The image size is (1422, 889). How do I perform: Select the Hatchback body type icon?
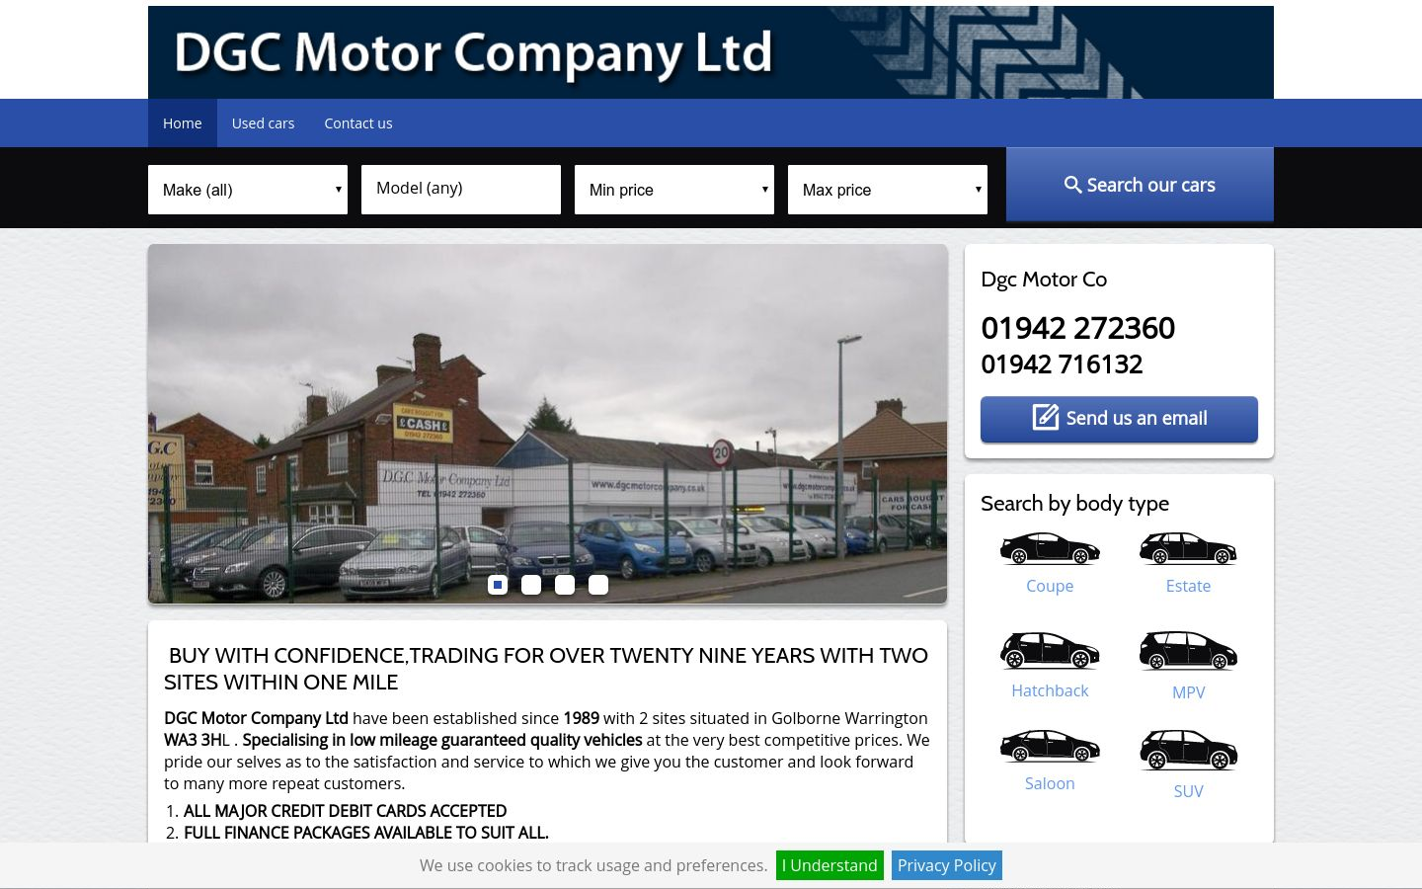pos(1050,650)
